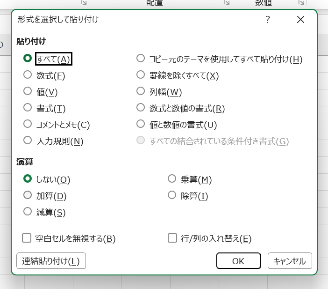Close the 形式を選択して貼り付け dialog with X
This screenshot has width=328, height=289.
(x=300, y=20)
